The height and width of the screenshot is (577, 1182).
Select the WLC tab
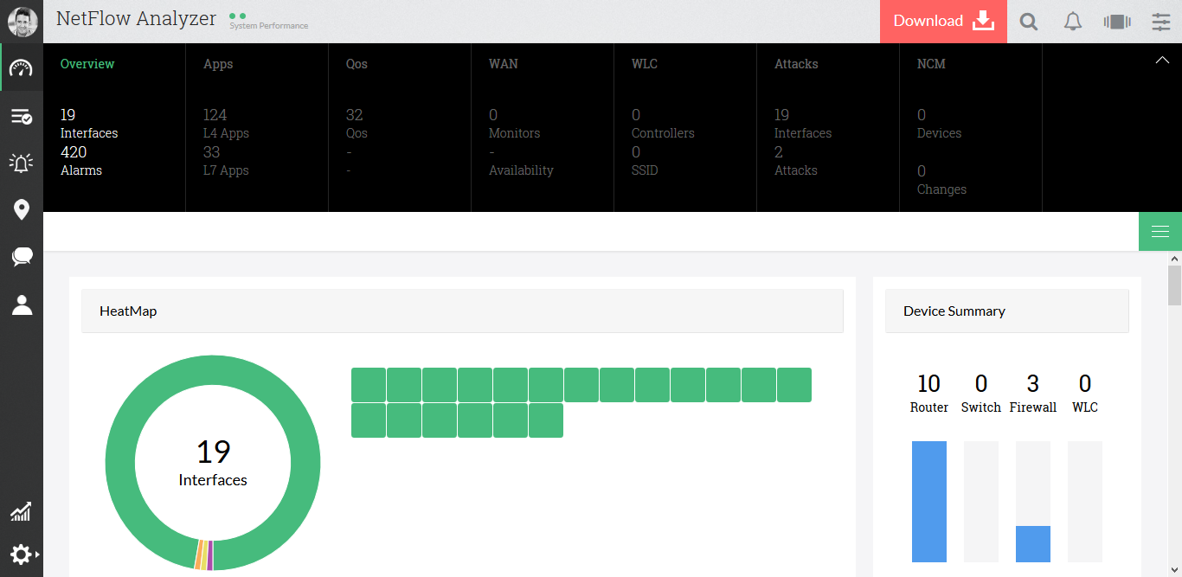645,64
